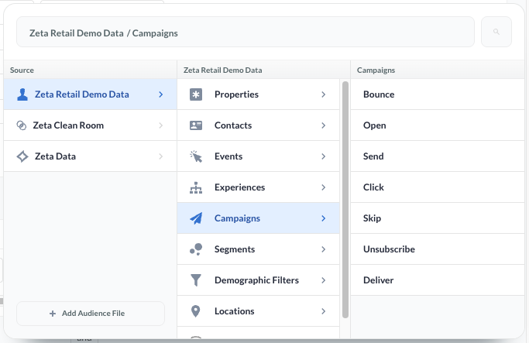529x343 pixels.
Task: Expand the Experiences row chevron
Action: tap(324, 187)
